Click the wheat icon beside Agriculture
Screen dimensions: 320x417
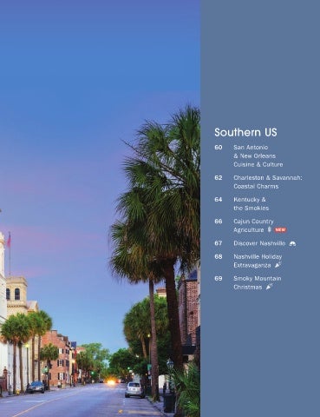pos(269,229)
